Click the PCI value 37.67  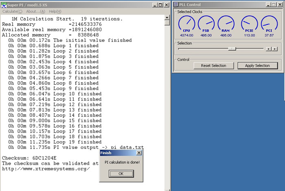269,35
